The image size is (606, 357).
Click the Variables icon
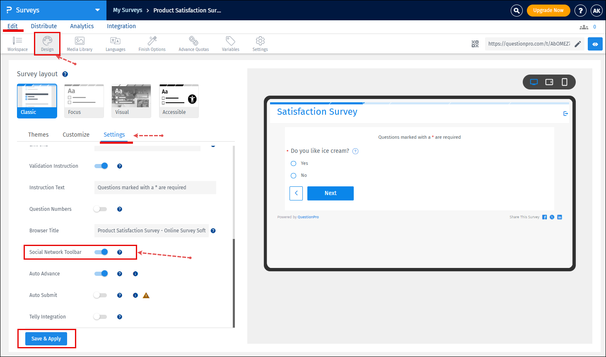230,43
